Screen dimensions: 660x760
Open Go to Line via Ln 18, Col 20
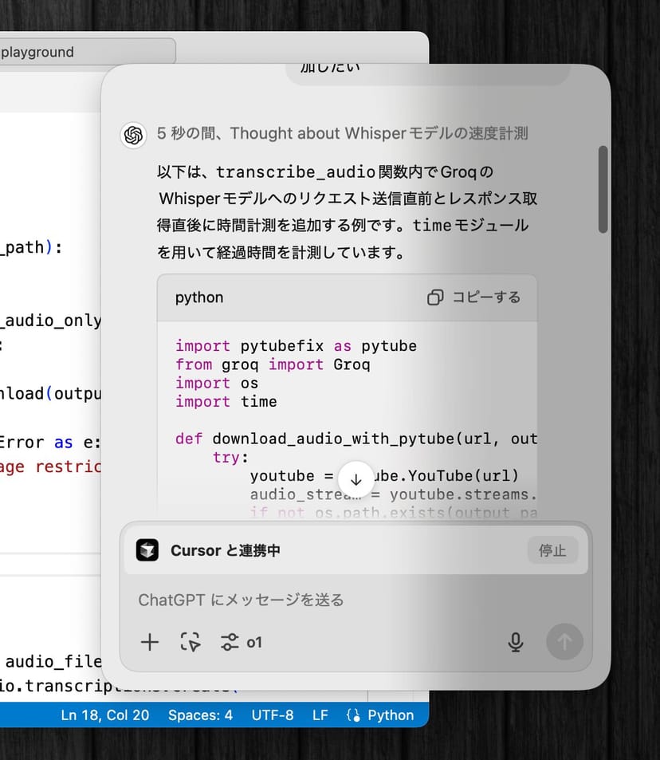pyautogui.click(x=105, y=715)
